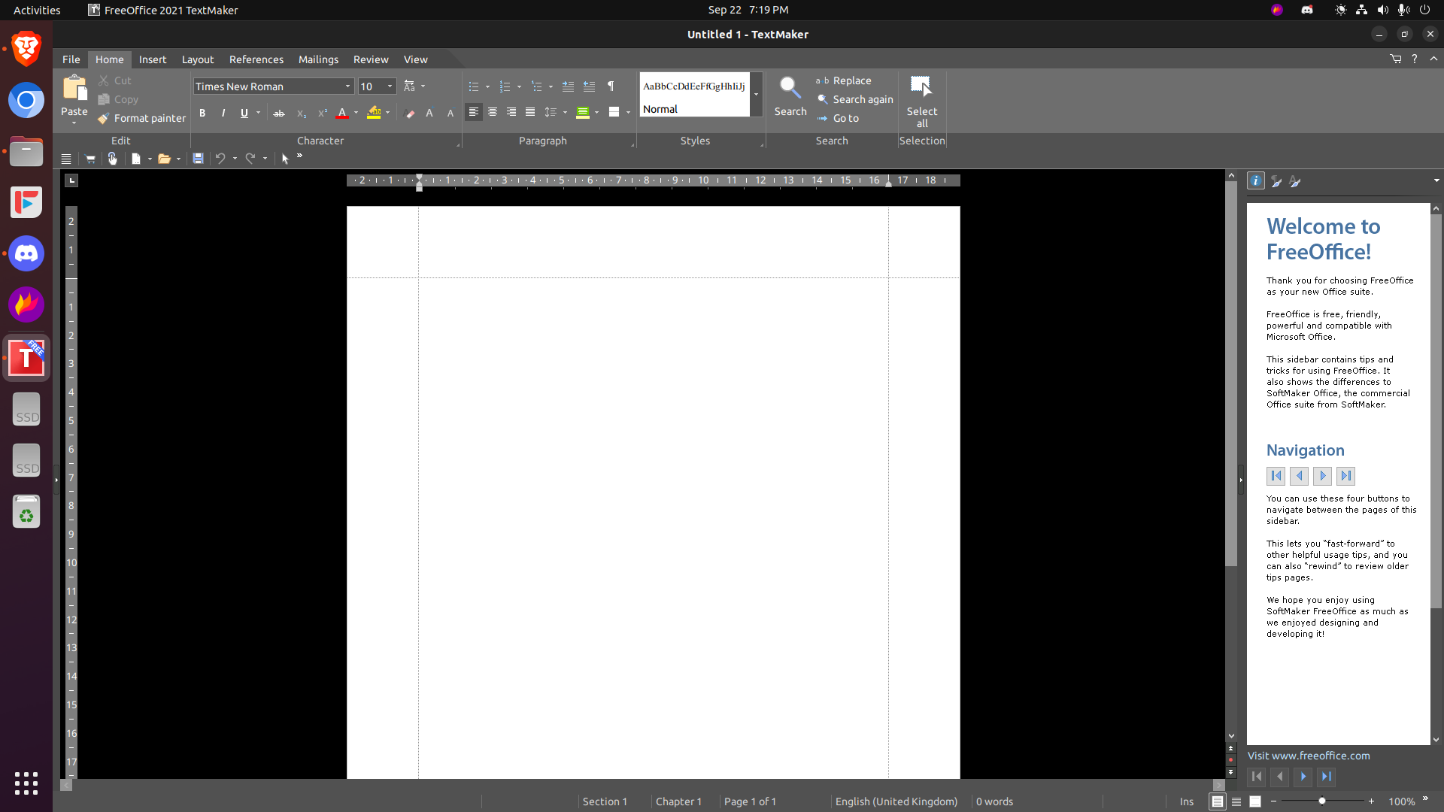
Task: Toggle subscript formatting button
Action: [x=301, y=112]
